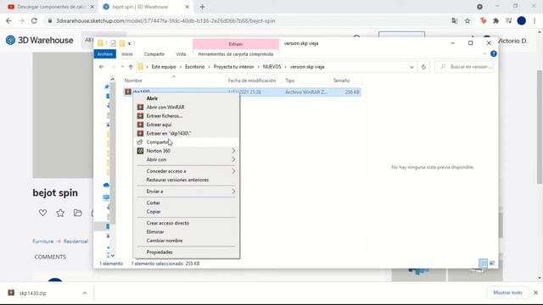Image resolution: width=543 pixels, height=305 pixels.
Task: Like the model with heart icon
Action: point(42,213)
